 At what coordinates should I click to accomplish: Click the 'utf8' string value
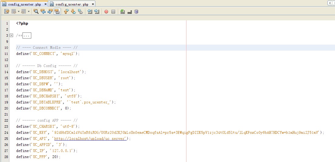click(71, 96)
